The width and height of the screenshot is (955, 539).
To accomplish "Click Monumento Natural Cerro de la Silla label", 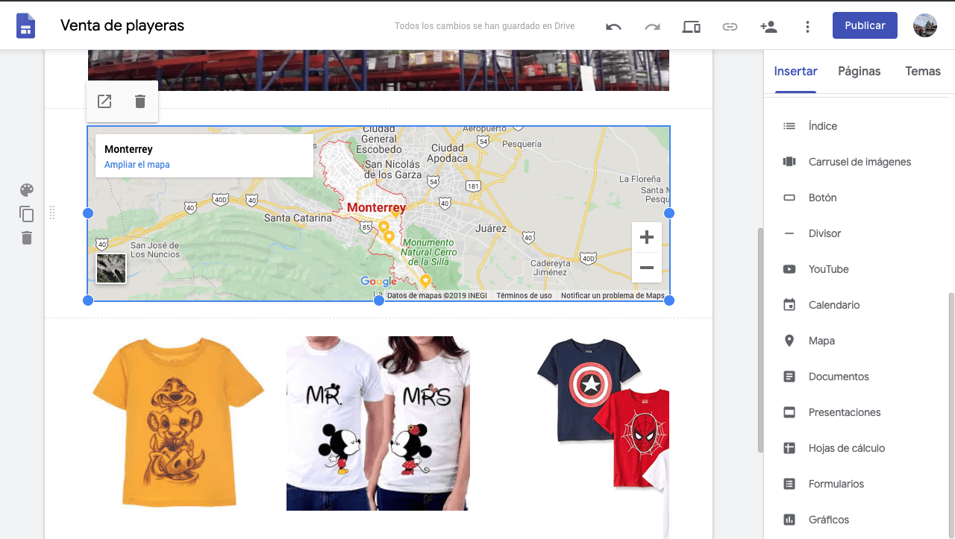I will pyautogui.click(x=428, y=252).
